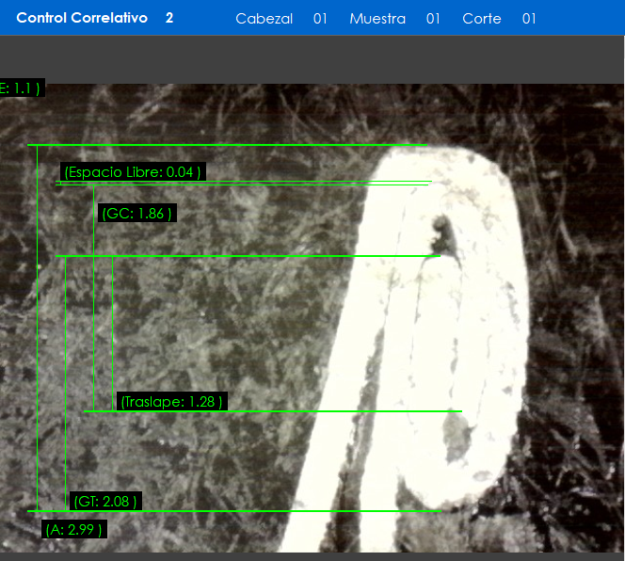625x561 pixels.
Task: Click the Corte label in header
Action: point(481,19)
